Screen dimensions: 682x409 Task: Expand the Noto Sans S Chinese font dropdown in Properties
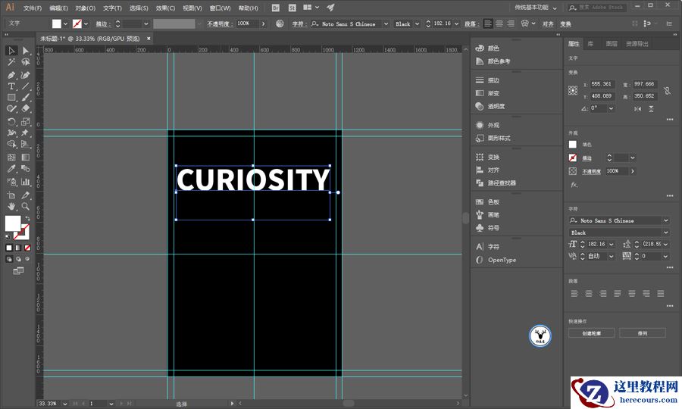point(665,220)
